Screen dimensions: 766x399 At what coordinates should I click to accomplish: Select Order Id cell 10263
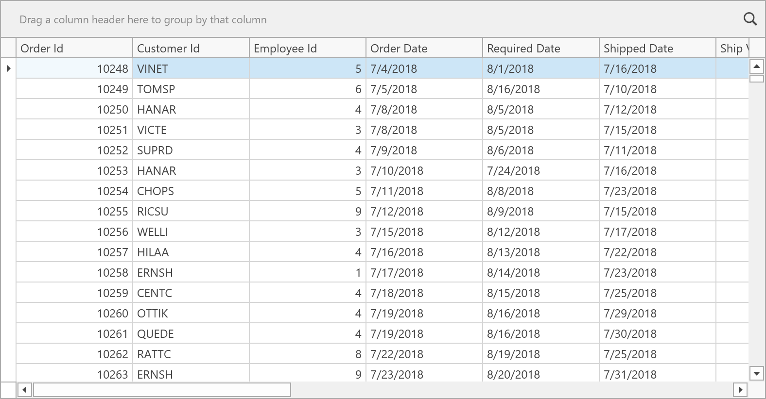tap(74, 373)
